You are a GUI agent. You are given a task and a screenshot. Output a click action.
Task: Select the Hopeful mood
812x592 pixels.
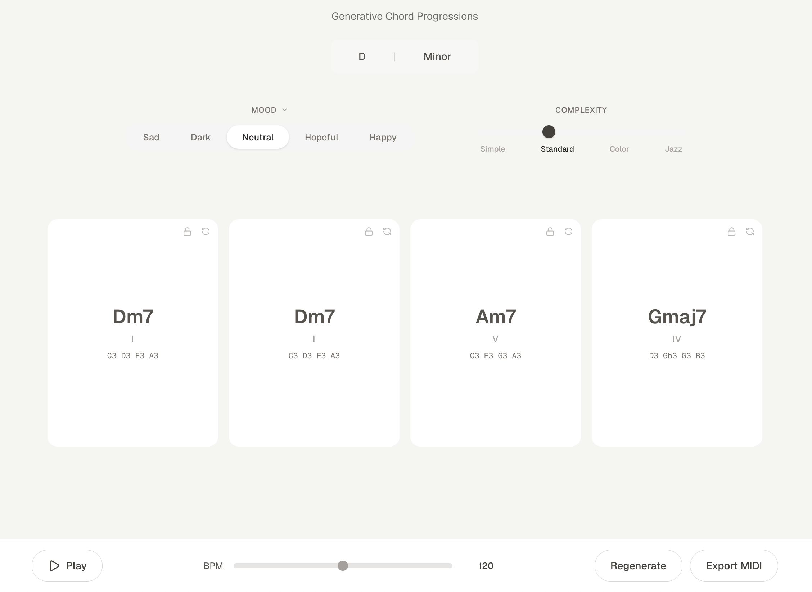[x=321, y=137]
